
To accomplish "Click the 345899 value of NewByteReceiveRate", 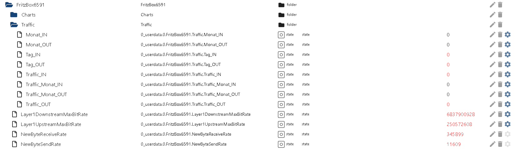I will (x=455, y=134).
